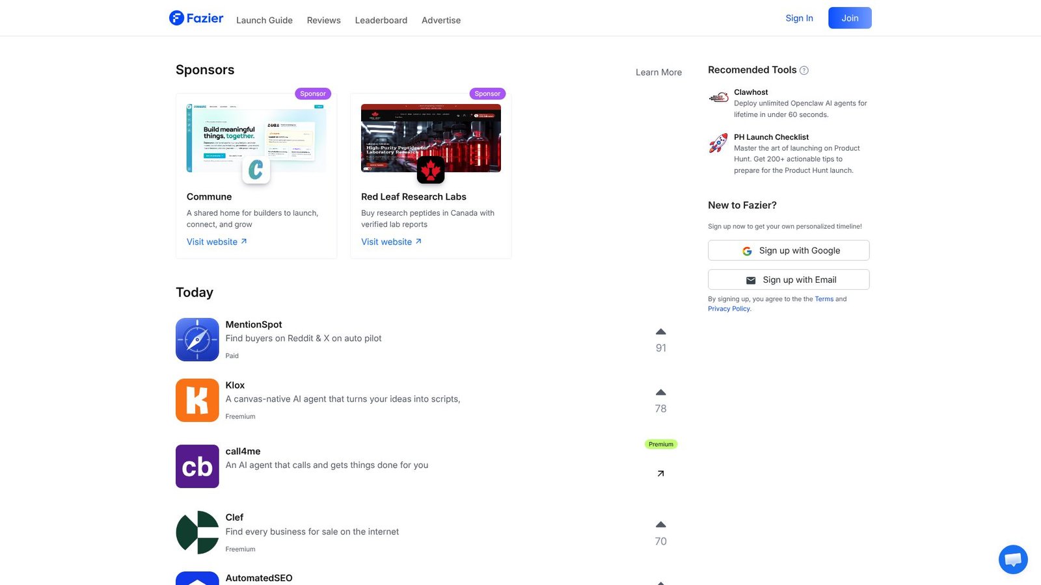Image resolution: width=1041 pixels, height=585 pixels.
Task: Click the Premium badge on call4me
Action: click(x=660, y=445)
